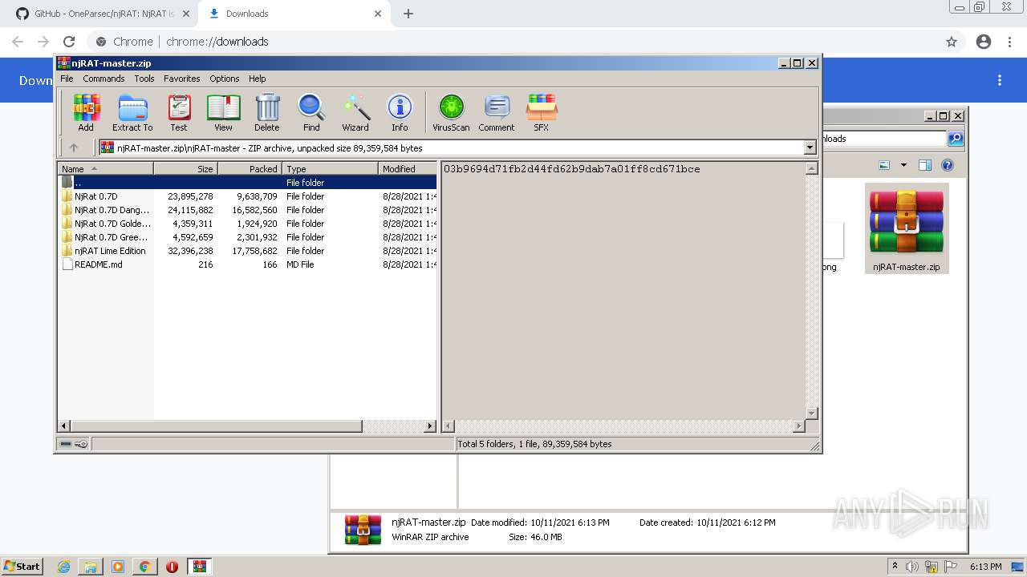Image resolution: width=1027 pixels, height=577 pixels.
Task: Select the NjRat 0.7D Dang... folder
Action: 248,210
